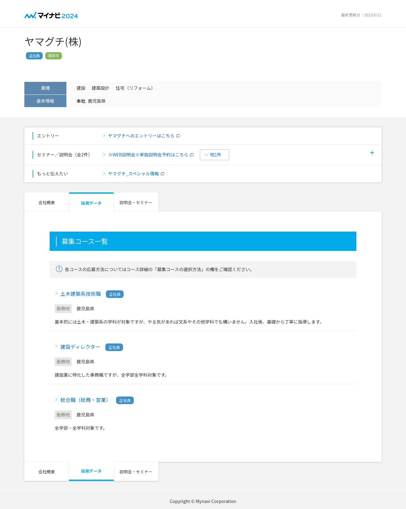Open the 土木建築系技術職 course link
This screenshot has width=406, height=509.
[x=81, y=294]
